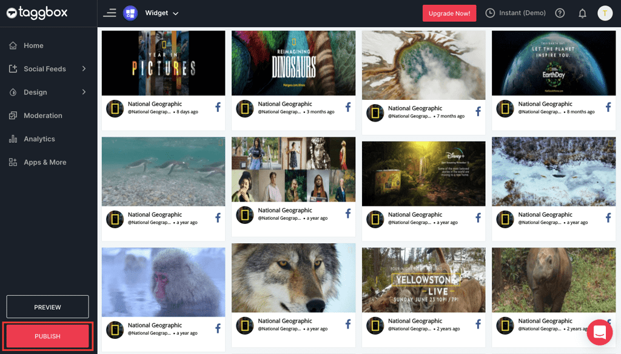Click the PREVIEW button
The image size is (621, 354).
click(x=47, y=307)
